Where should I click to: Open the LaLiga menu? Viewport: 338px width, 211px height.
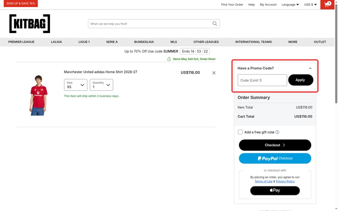click(56, 42)
